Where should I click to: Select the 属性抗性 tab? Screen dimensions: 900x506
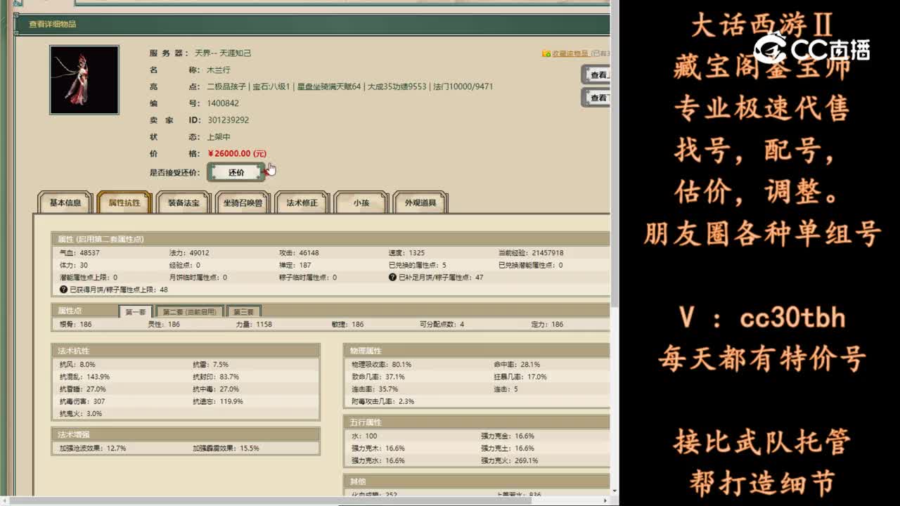coord(124,202)
